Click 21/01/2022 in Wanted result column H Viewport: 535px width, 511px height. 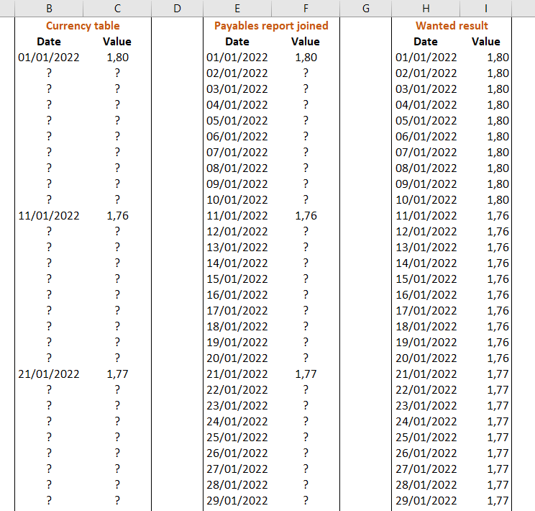click(x=426, y=374)
